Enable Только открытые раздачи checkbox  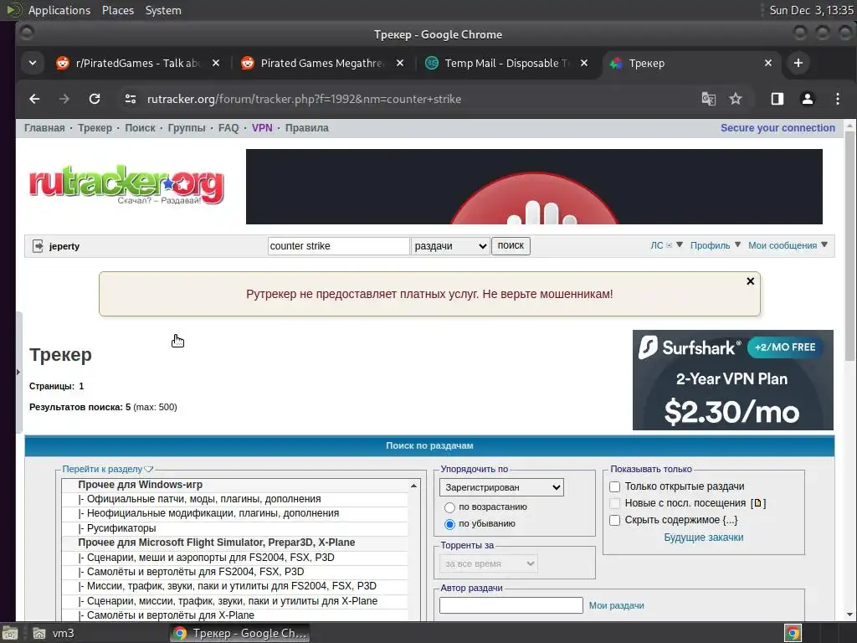615,486
